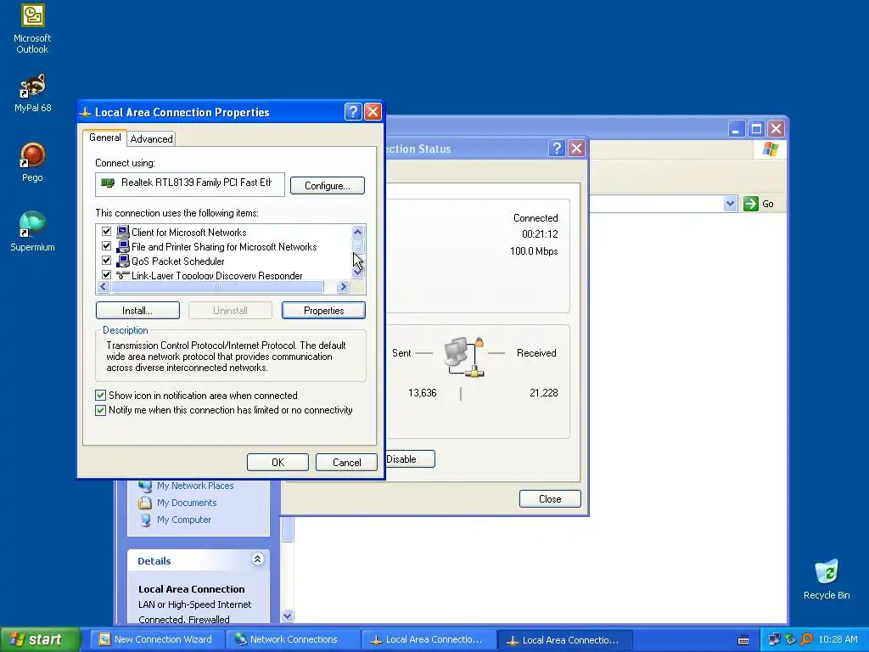Click sidebar scroll down arrow
This screenshot has height=652, width=869.
coord(287,615)
